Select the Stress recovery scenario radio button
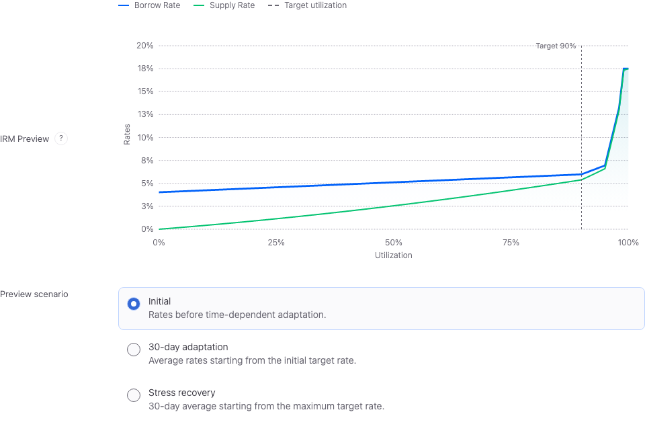The image size is (645, 443). pyautogui.click(x=134, y=395)
